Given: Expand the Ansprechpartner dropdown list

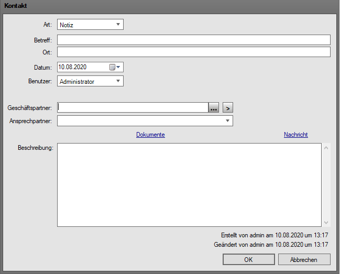Looking at the screenshot, I should [x=227, y=121].
